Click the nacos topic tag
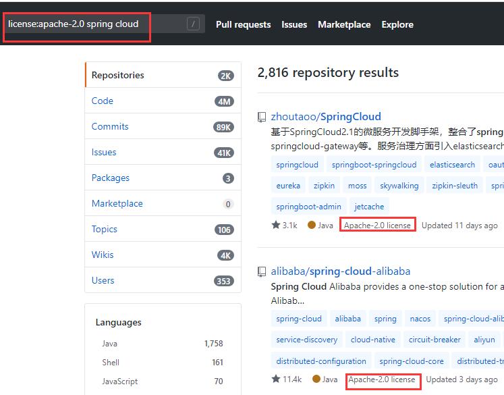Screen dimensions: 504x395 (x=420, y=319)
